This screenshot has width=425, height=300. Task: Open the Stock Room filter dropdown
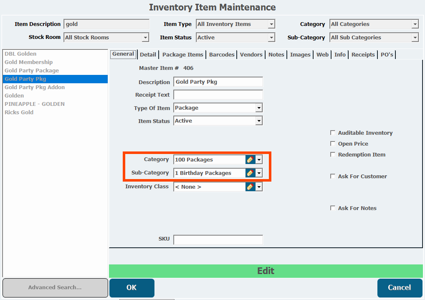(x=145, y=38)
